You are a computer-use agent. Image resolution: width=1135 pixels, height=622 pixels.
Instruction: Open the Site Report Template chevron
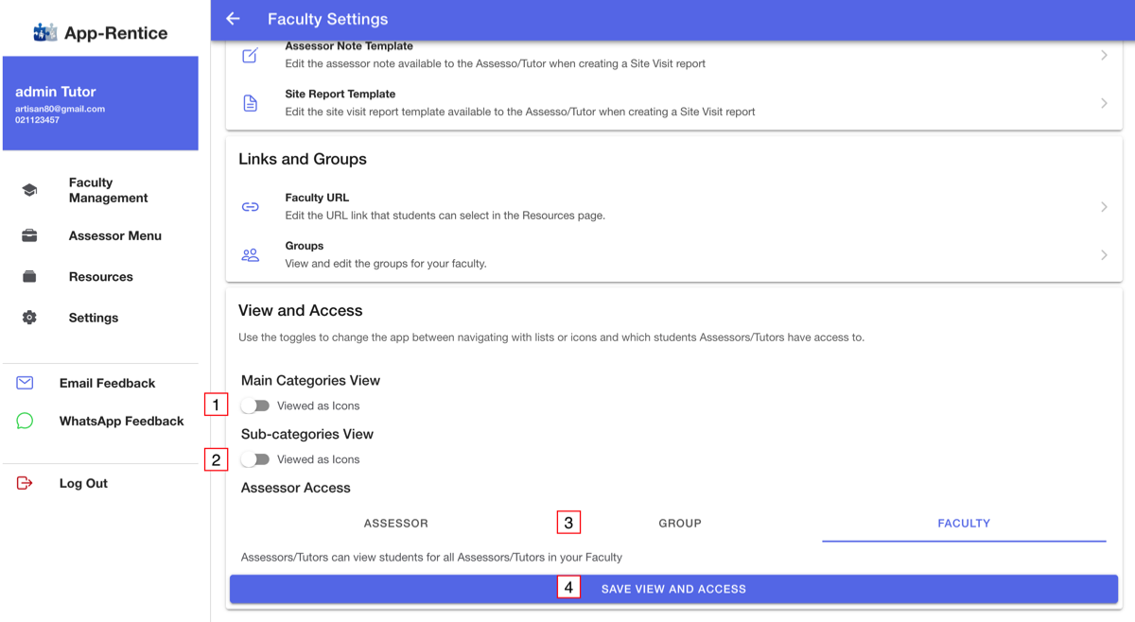click(1104, 103)
